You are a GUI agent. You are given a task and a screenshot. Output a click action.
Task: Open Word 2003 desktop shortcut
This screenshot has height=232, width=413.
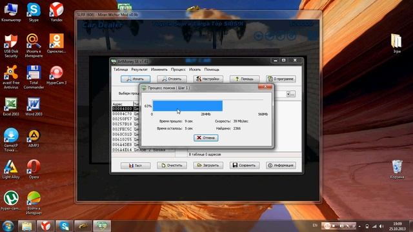click(x=34, y=106)
